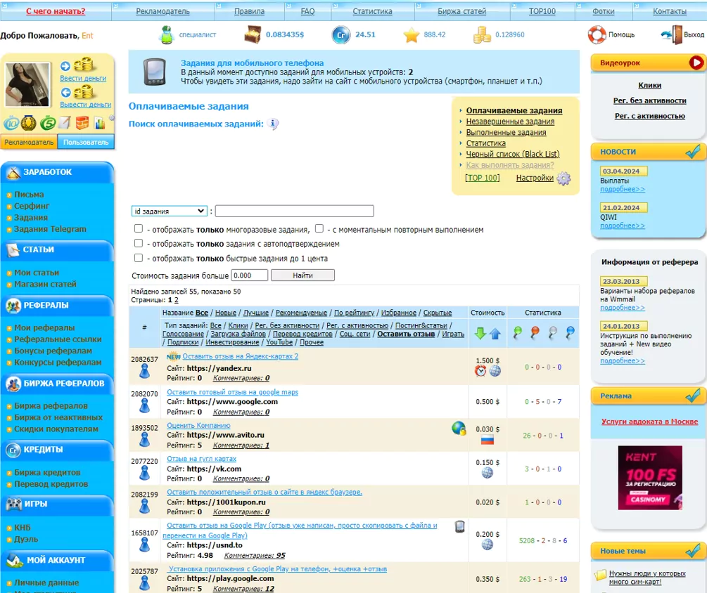Click the green pin statistics icon
The width and height of the screenshot is (707, 593).
click(x=517, y=333)
